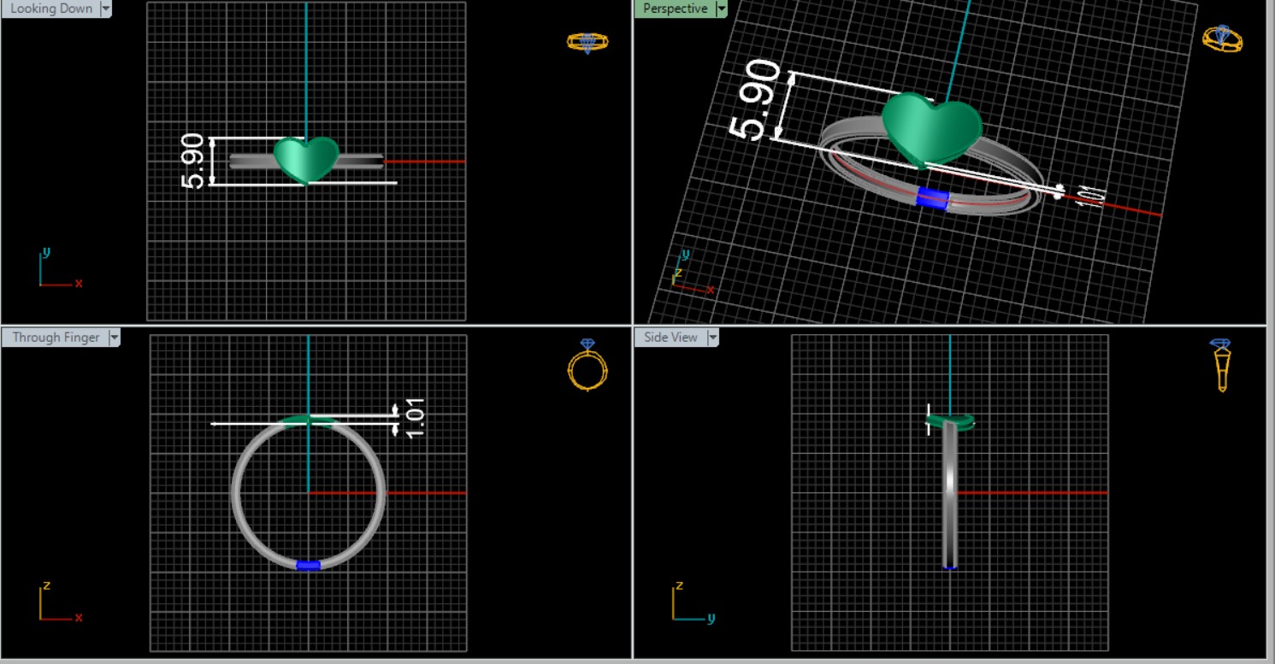1275x664 pixels.
Task: Pick the ring shank in Side View
Action: pos(949,496)
